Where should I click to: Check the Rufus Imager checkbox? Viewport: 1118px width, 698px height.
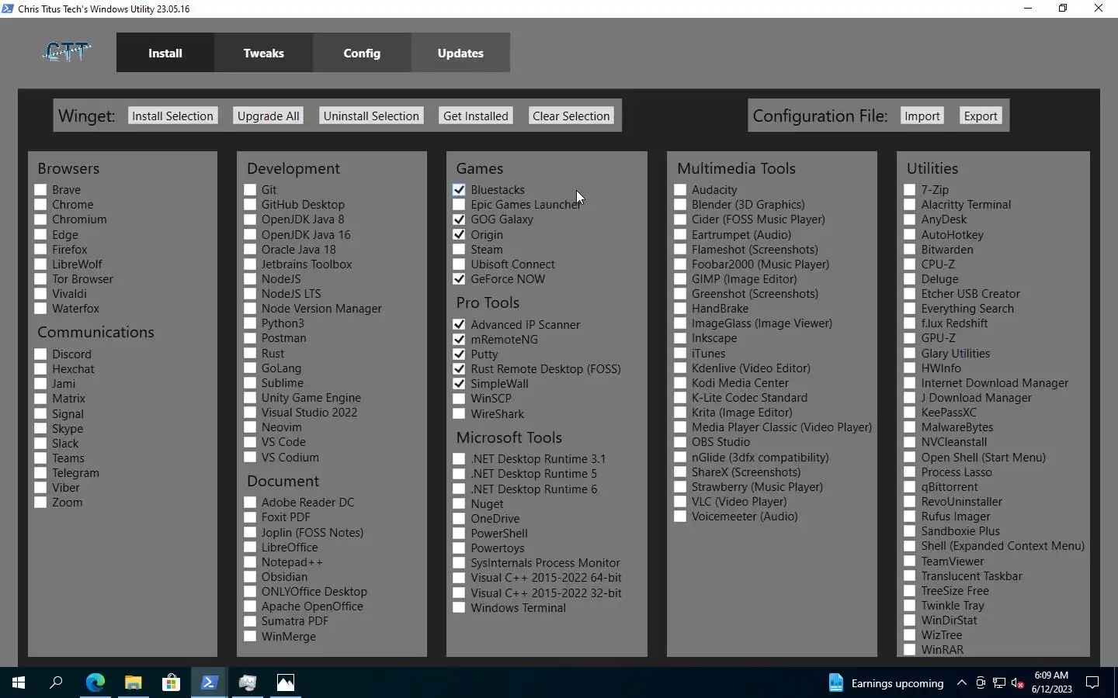pos(910,517)
